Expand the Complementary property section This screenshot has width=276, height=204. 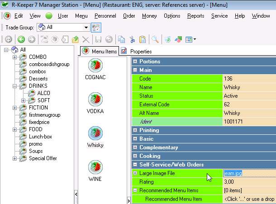point(135,147)
